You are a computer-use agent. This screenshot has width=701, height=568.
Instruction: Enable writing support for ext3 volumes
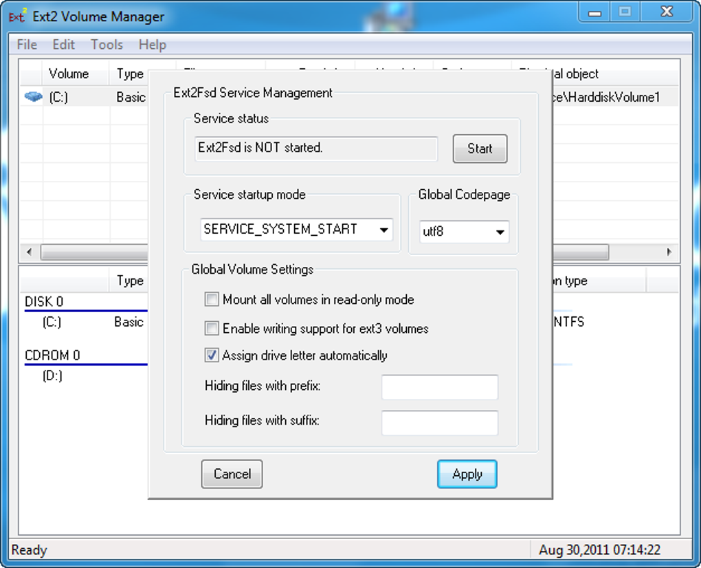pyautogui.click(x=212, y=328)
